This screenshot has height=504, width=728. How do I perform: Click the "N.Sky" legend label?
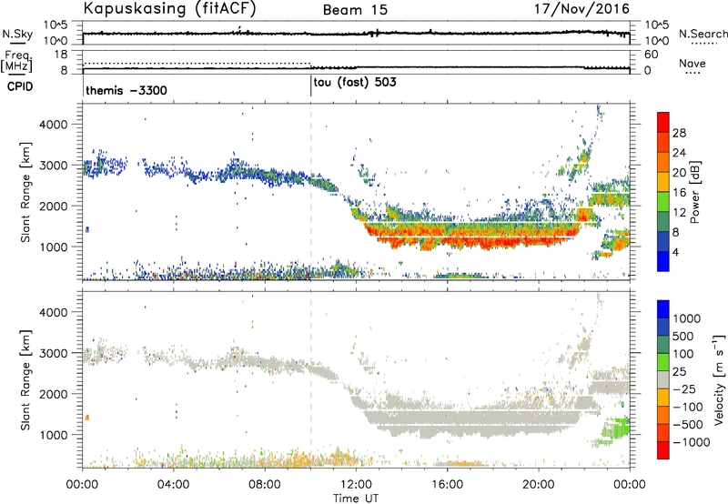tap(17, 34)
